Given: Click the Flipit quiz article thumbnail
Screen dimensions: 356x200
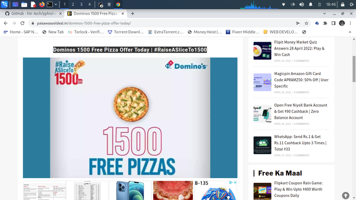Looking at the screenshot, I should 262,51.
